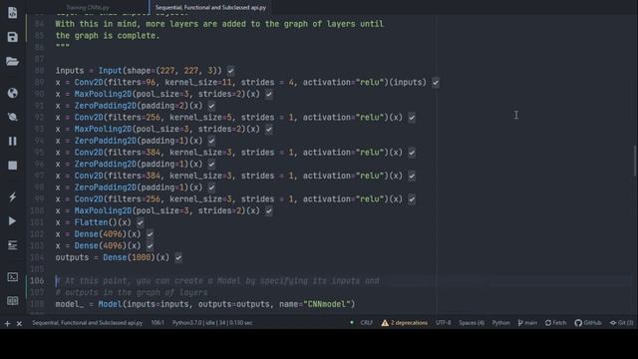Click checkmark after ZeroPadding2D(padding=2) line
638x359 pixels.
[211, 106]
